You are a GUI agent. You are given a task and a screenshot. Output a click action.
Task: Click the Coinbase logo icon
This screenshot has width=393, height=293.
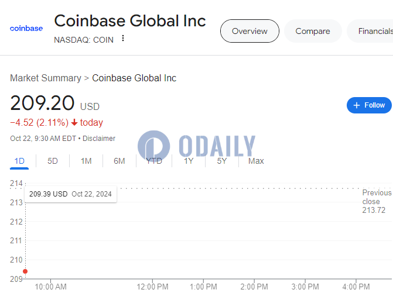(26, 28)
